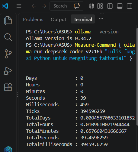The width and height of the screenshot is (138, 152).
Task: Toggle the secondary side bar
Action: tap(130, 6)
